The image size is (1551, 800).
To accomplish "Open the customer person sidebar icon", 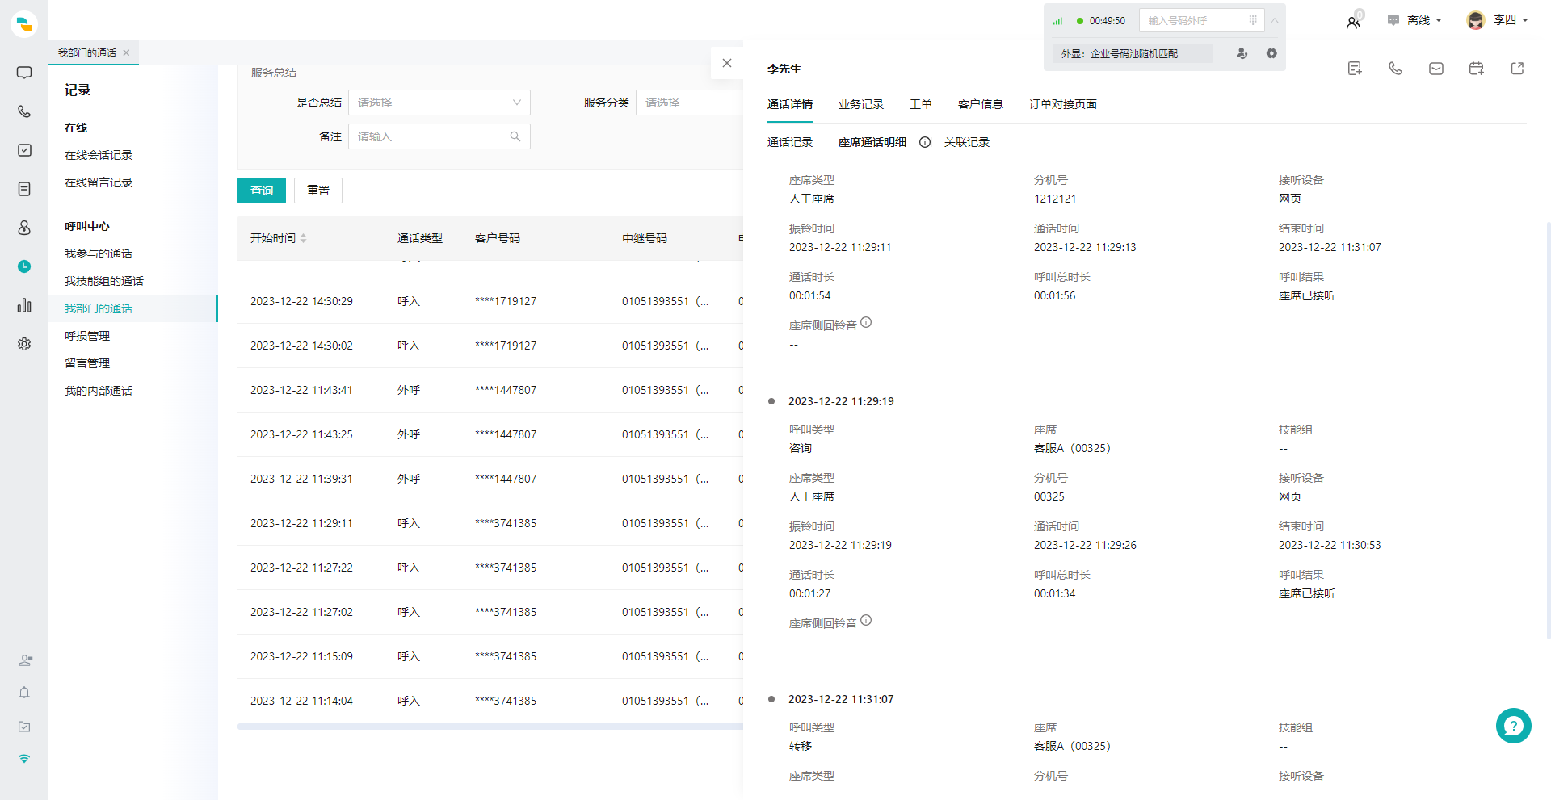I will (24, 228).
